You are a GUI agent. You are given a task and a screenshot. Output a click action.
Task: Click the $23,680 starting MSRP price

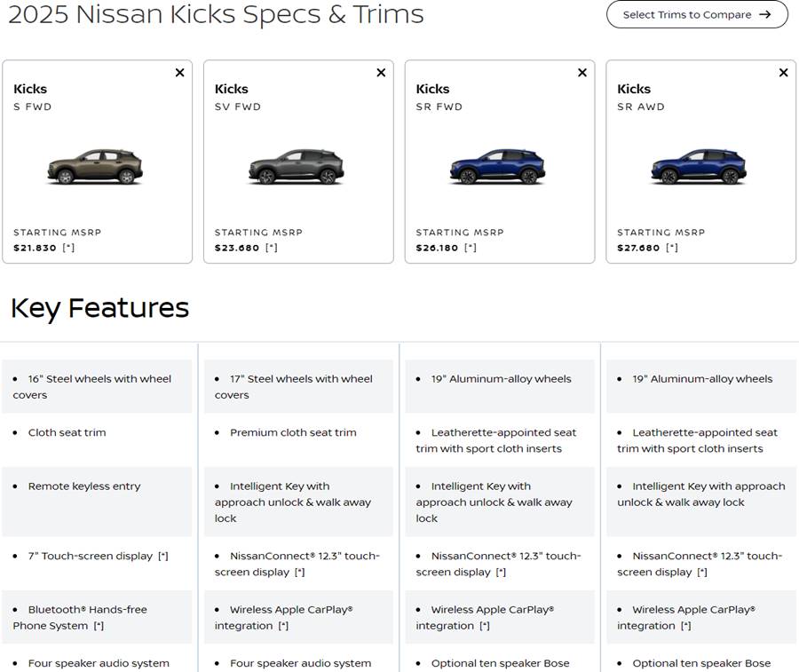(237, 248)
